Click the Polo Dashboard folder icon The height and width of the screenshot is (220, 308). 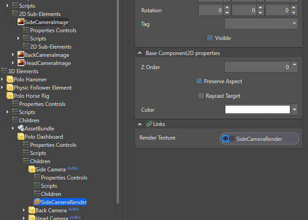click(x=21, y=136)
